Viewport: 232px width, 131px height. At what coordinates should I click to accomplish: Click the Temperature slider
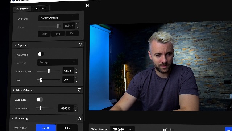point(40,108)
